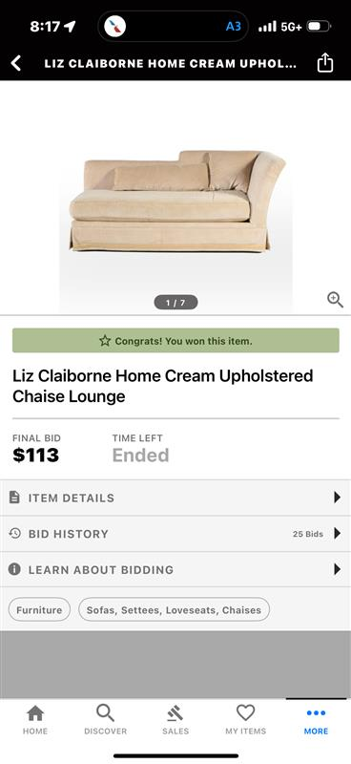Screen dimensions: 351x764
Task: Tap the back arrow in header
Action: click(x=16, y=63)
